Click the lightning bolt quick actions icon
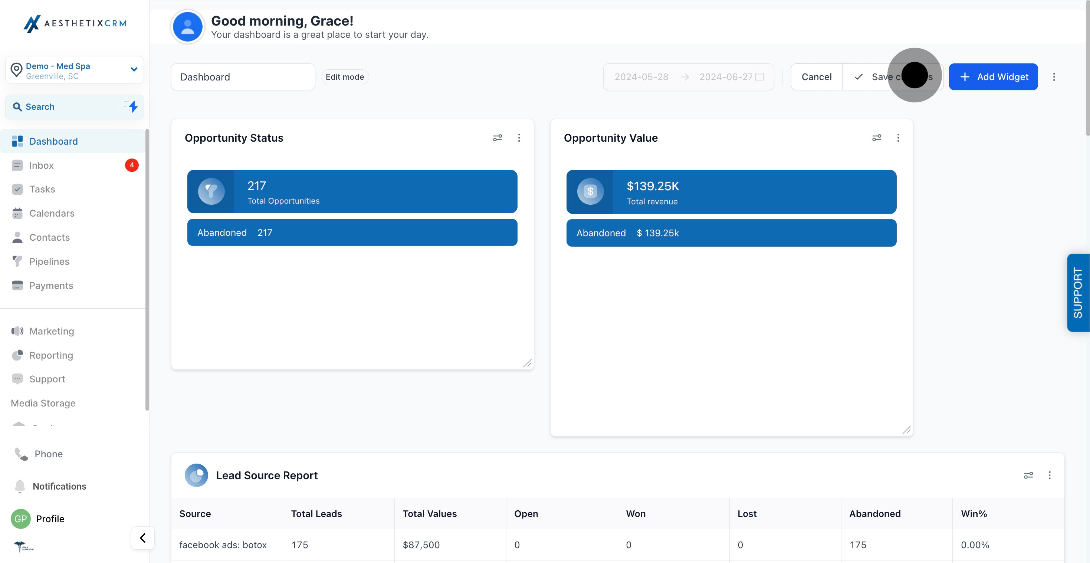This screenshot has width=1090, height=563. 133,106
